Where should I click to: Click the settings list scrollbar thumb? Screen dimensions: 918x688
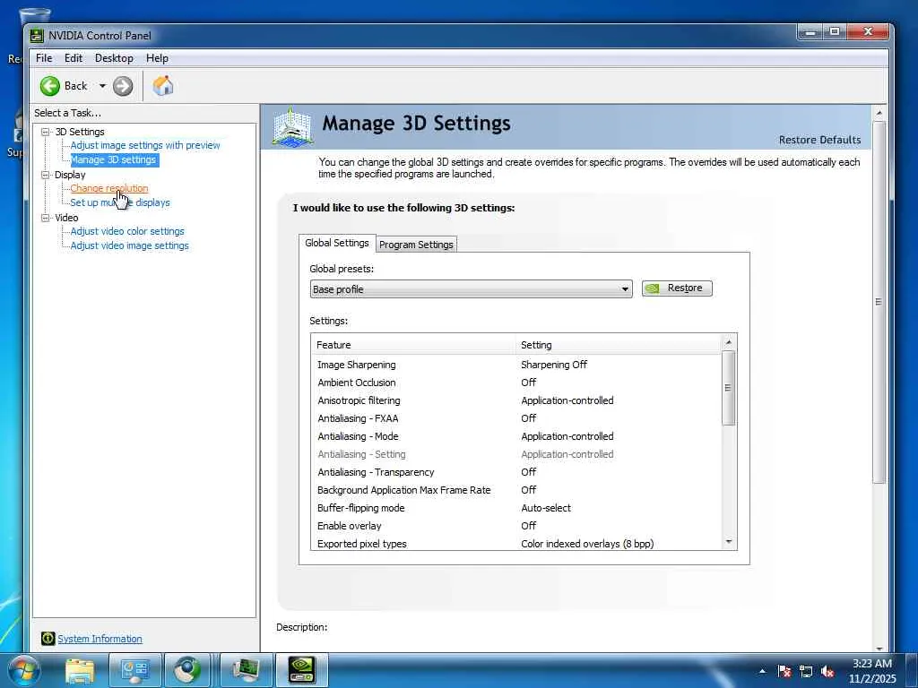point(728,388)
